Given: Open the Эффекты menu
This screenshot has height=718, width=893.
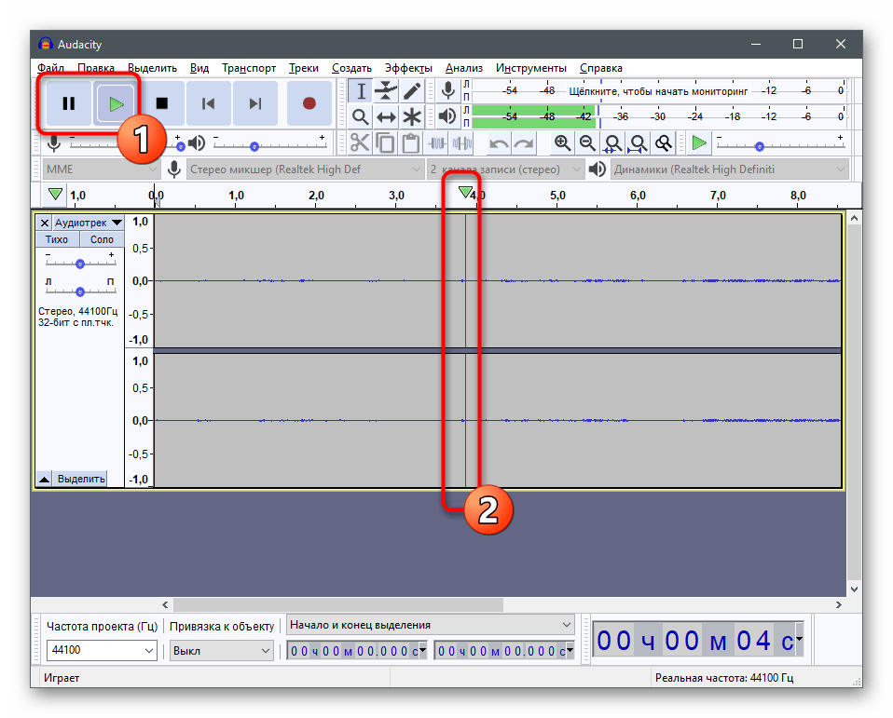Looking at the screenshot, I should [x=408, y=68].
